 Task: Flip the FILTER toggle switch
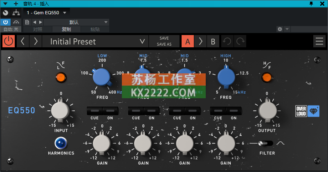265,143
